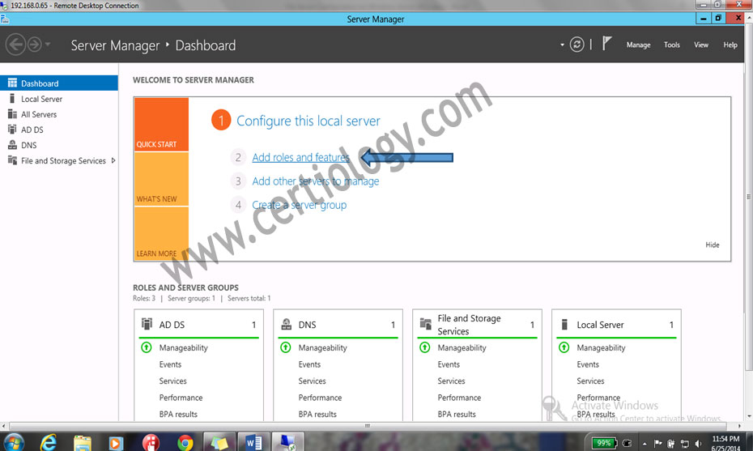The height and width of the screenshot is (451, 753).
Task: Select Dashboard in the sidebar
Action: click(58, 83)
